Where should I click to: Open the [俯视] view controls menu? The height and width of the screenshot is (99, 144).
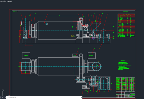coord(4,1)
